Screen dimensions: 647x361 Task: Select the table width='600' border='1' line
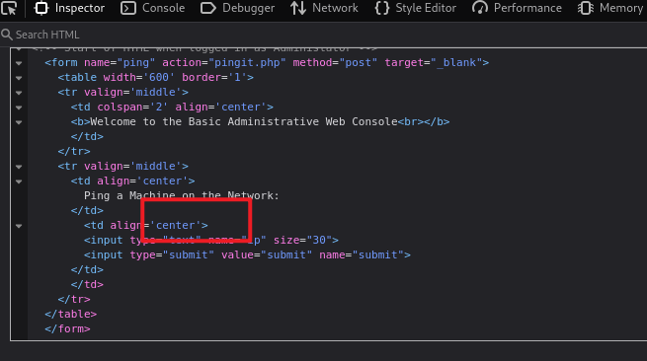pyautogui.click(x=155, y=78)
